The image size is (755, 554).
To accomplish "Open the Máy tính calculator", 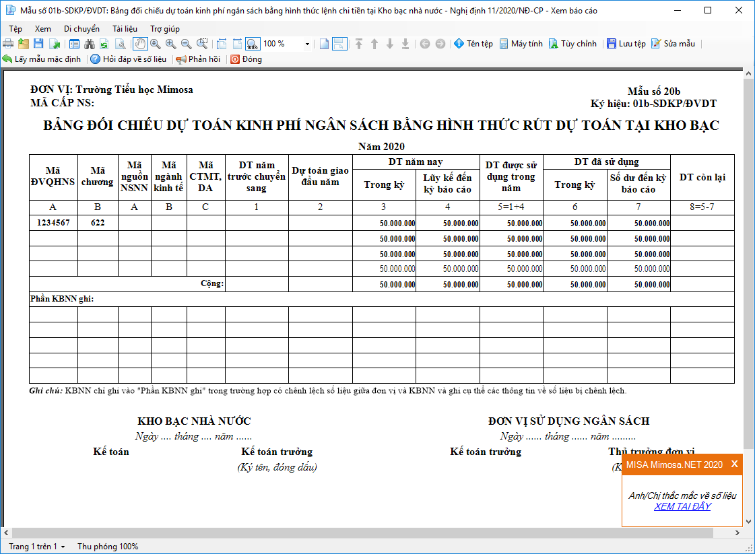I will (x=521, y=44).
